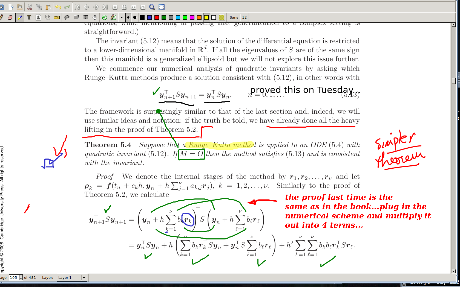Pick the red color swatch
460x287 pixels.
coord(157,17)
